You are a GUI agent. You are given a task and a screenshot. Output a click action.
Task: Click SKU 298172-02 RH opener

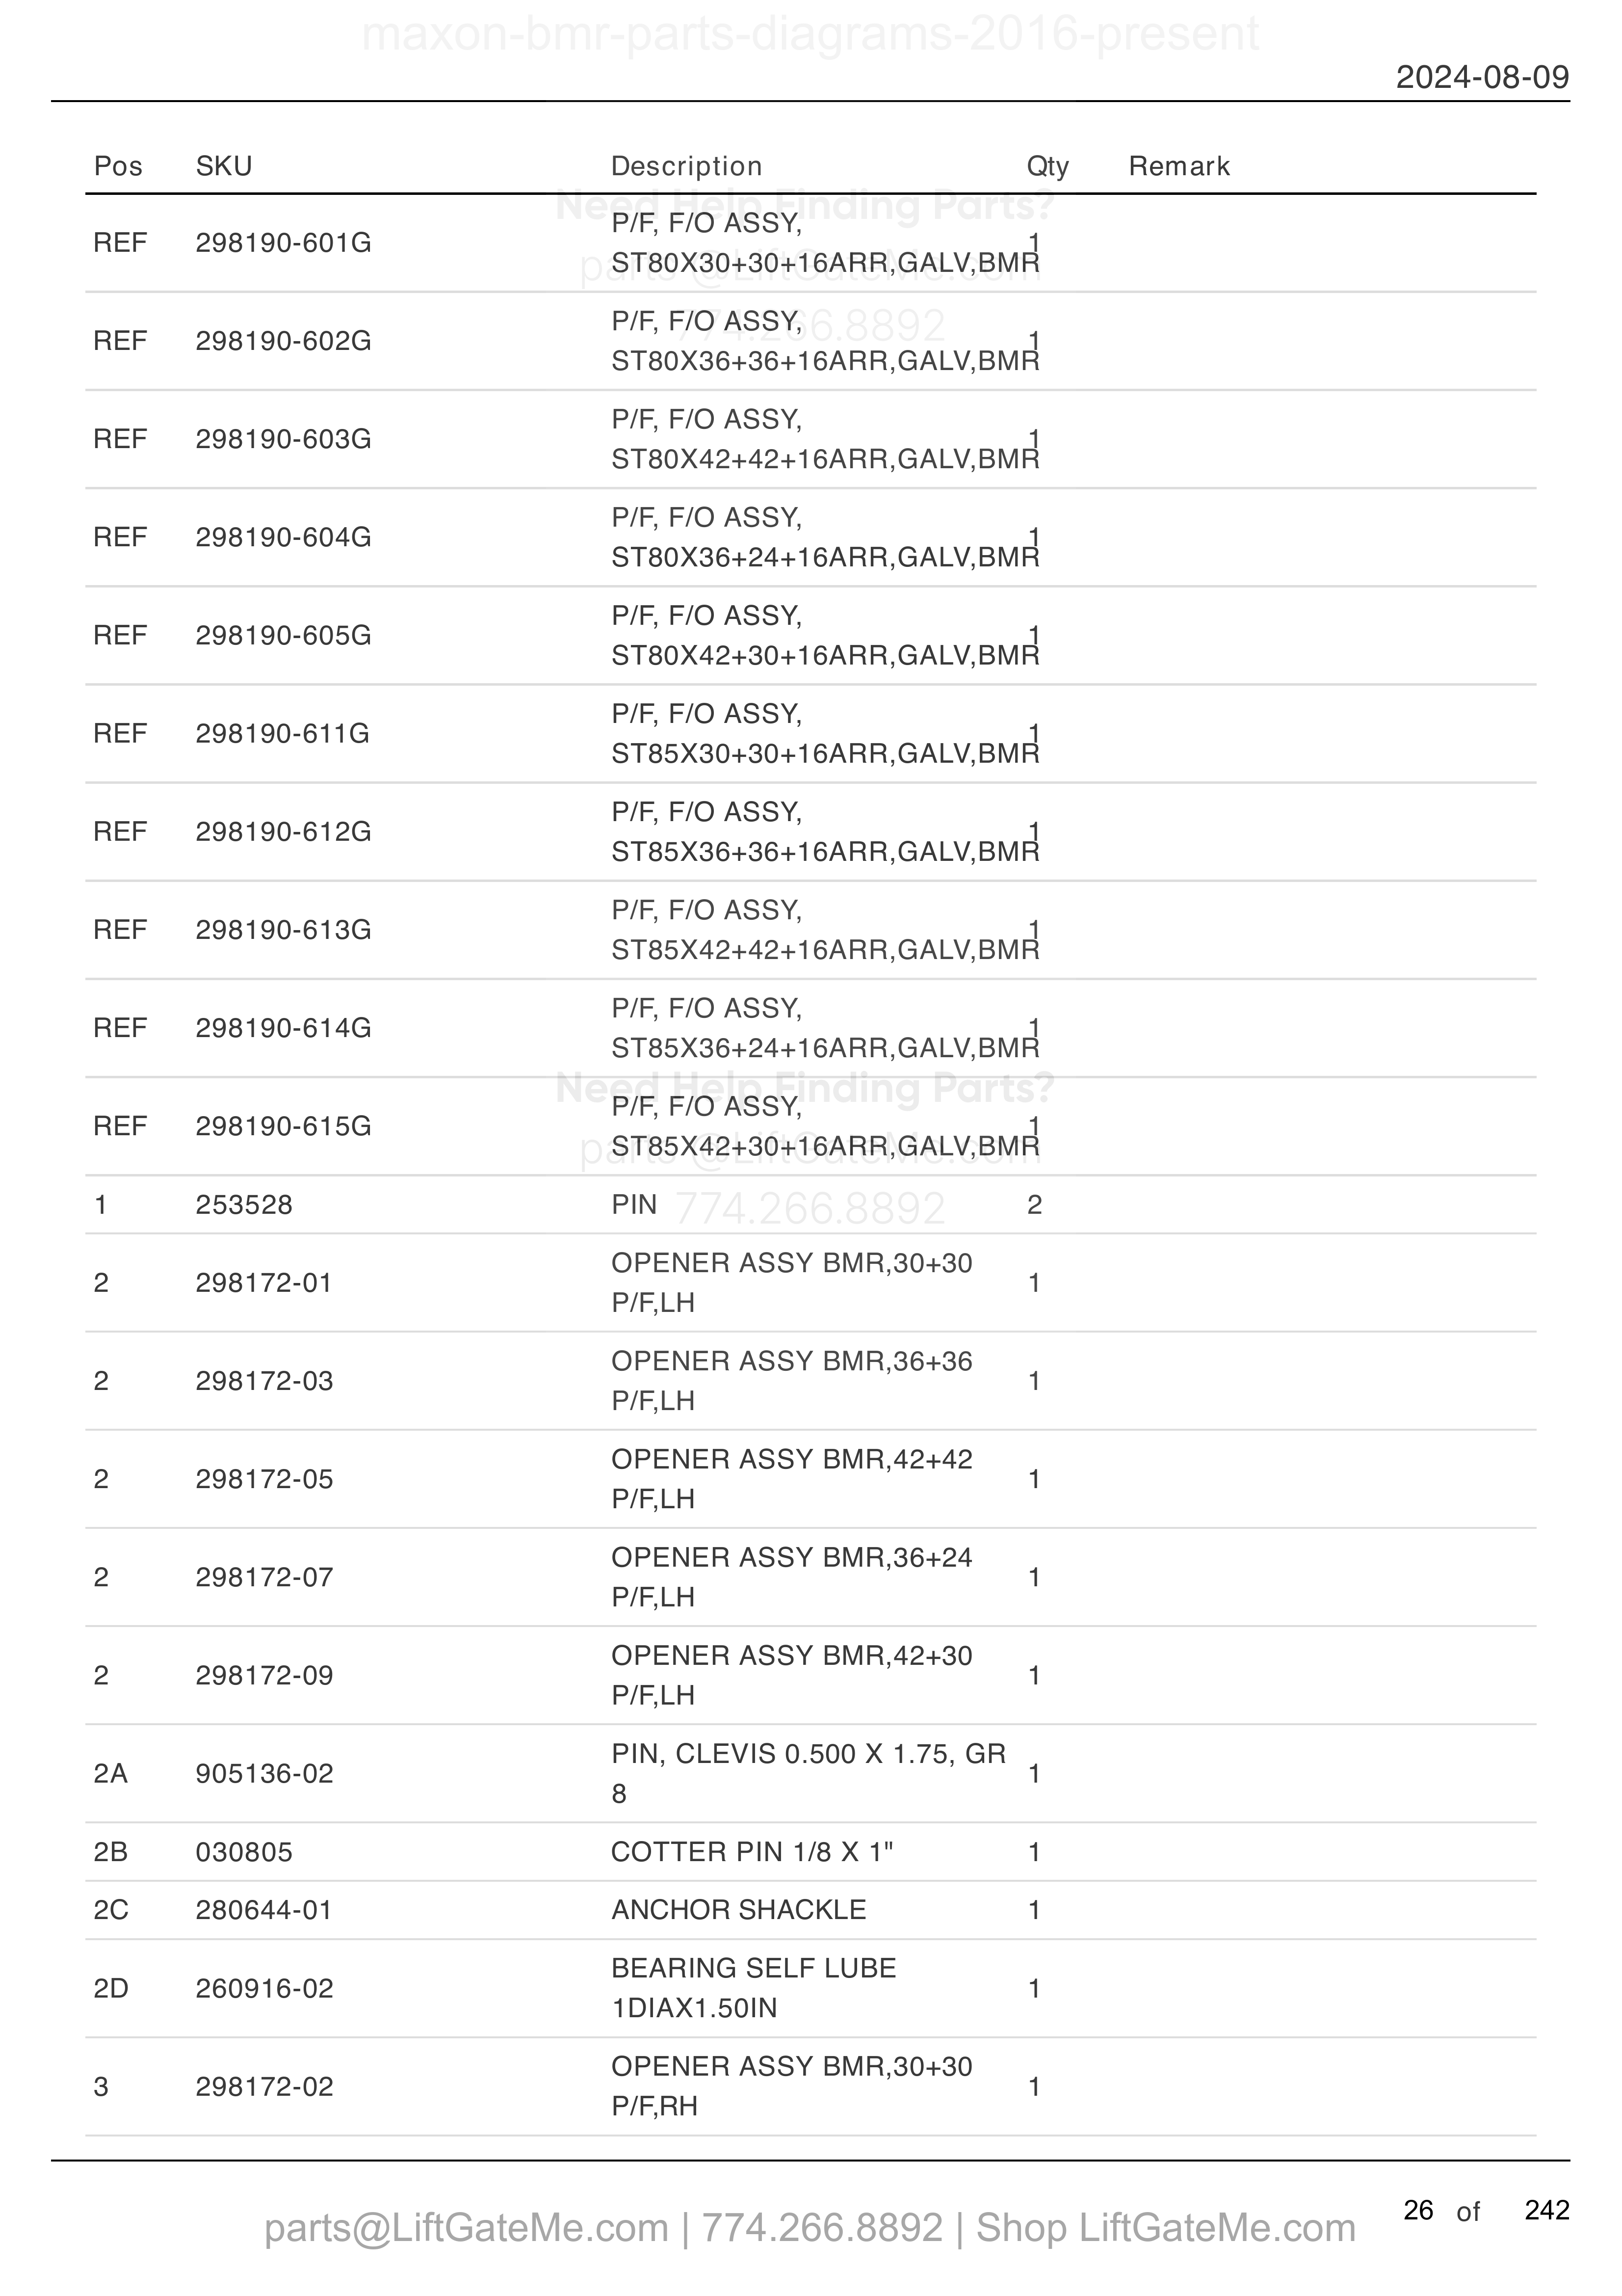tap(264, 2087)
